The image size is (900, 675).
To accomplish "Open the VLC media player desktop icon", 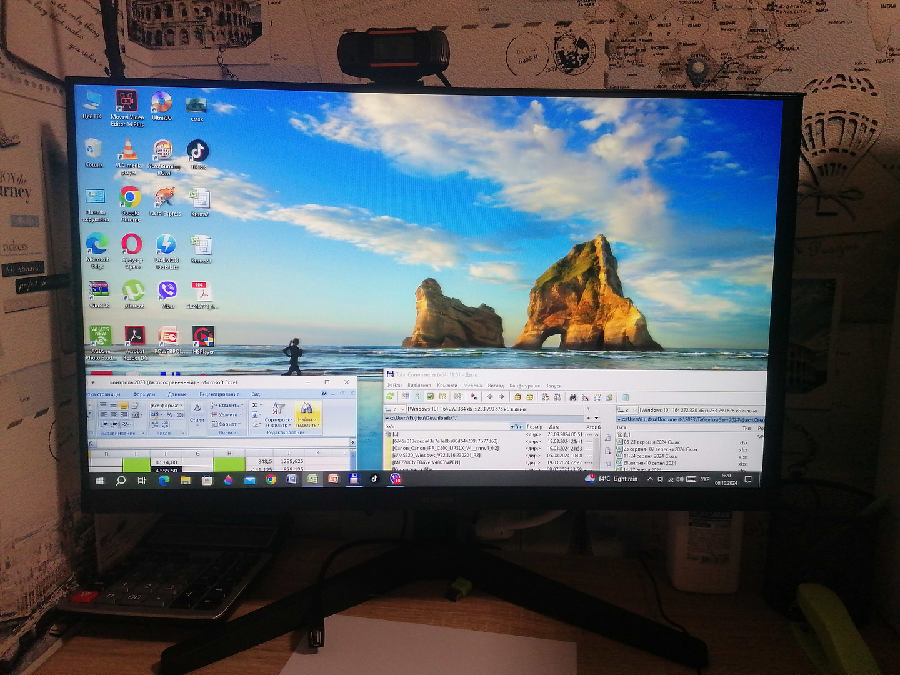I will [129, 151].
